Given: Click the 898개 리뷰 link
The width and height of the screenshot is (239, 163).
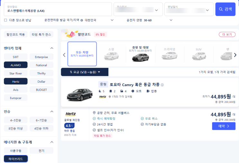Looking at the screenshot, I should (x=70, y=135).
